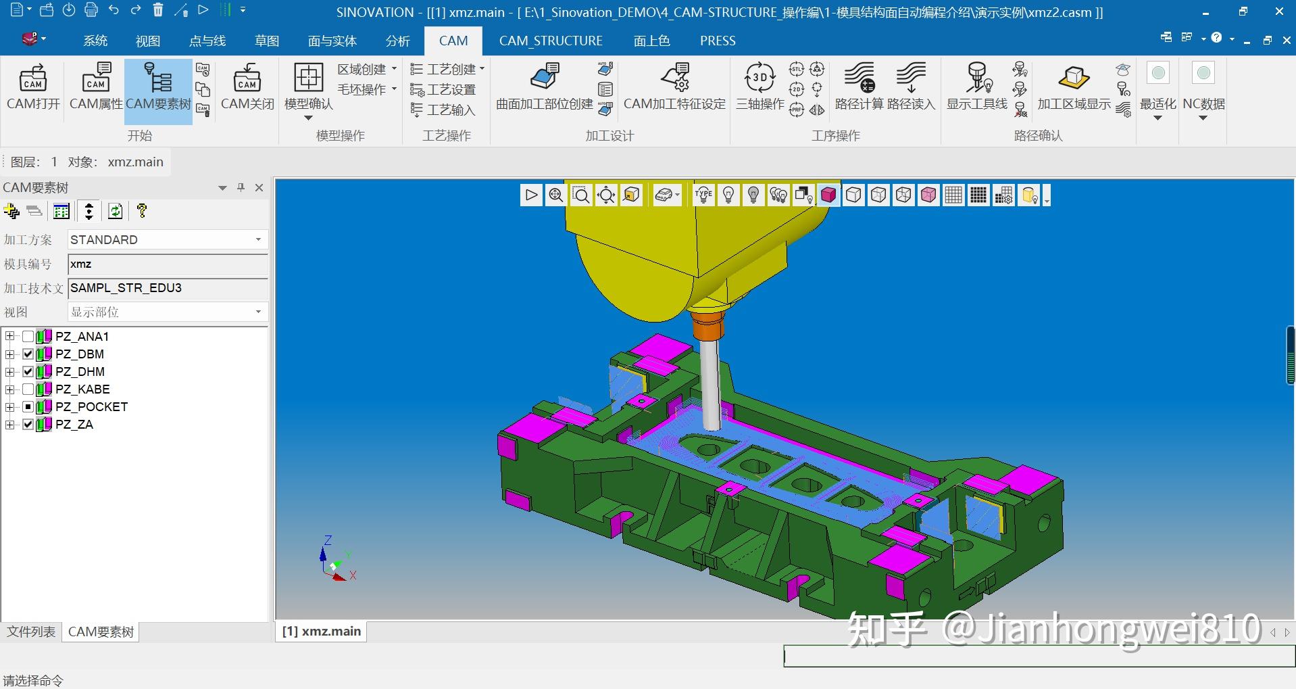Open the 系统 ribbon tab
This screenshot has width=1296, height=689.
pyautogui.click(x=95, y=41)
